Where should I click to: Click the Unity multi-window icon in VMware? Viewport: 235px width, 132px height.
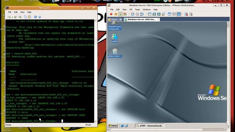tap(163, 14)
